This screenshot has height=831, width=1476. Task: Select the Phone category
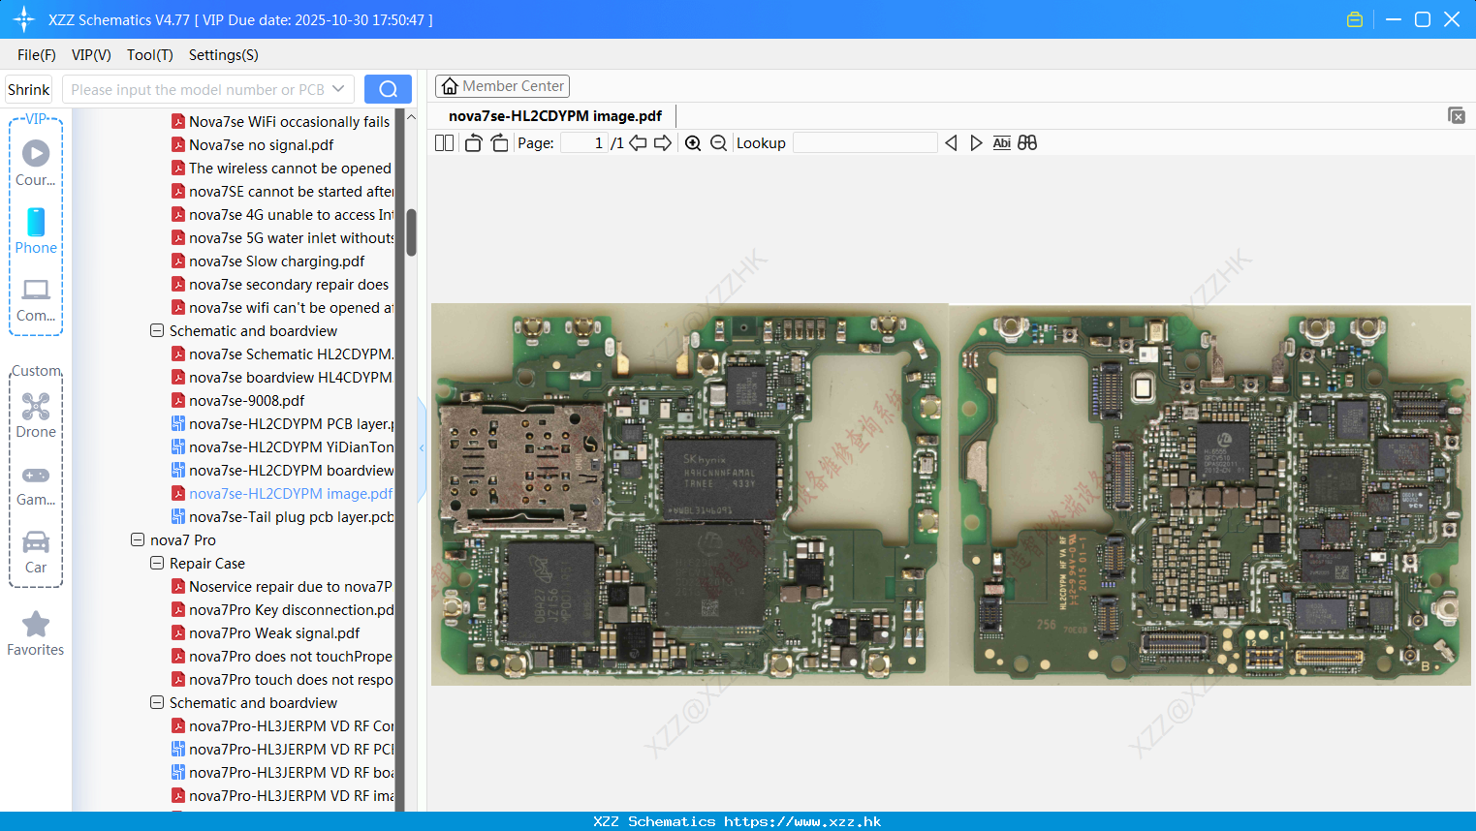[36, 231]
